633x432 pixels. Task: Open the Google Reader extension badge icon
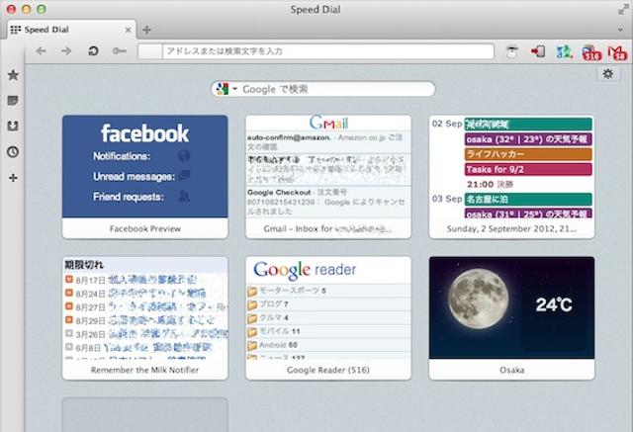pos(591,52)
